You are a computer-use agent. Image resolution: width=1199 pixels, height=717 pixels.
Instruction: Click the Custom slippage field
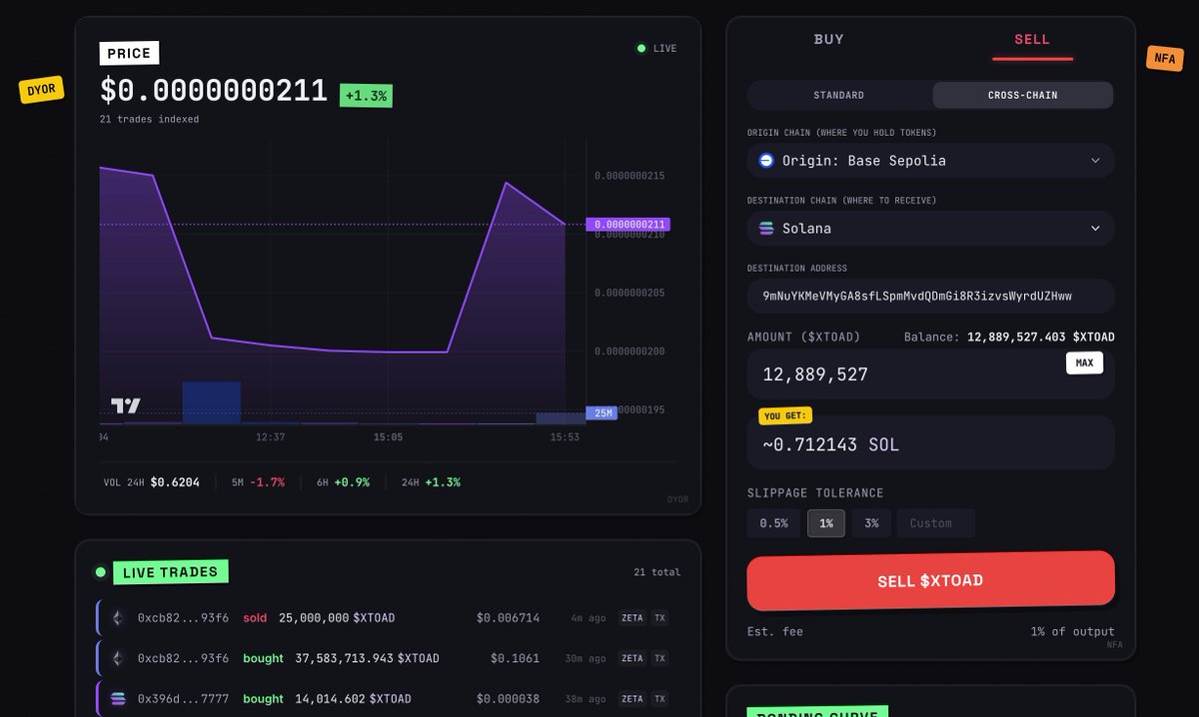pyautogui.click(x=936, y=523)
